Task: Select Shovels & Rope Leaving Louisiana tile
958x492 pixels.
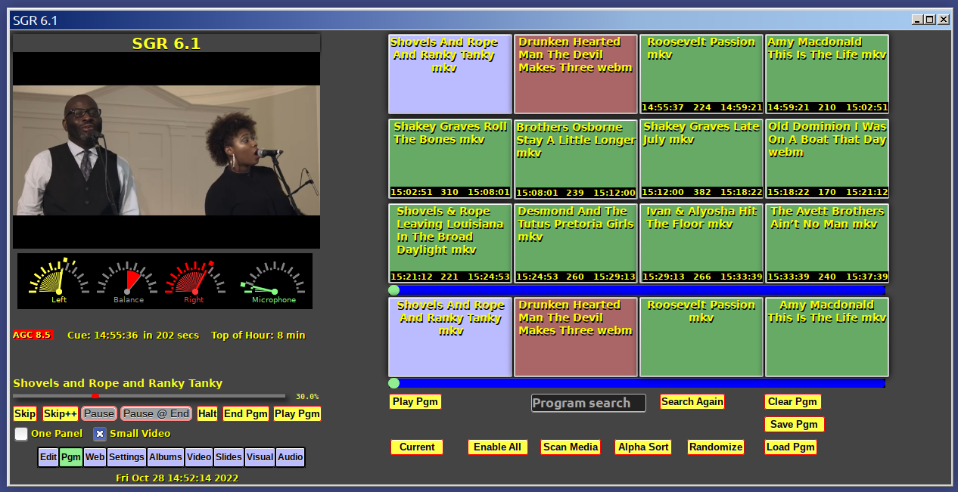Action: (x=450, y=243)
